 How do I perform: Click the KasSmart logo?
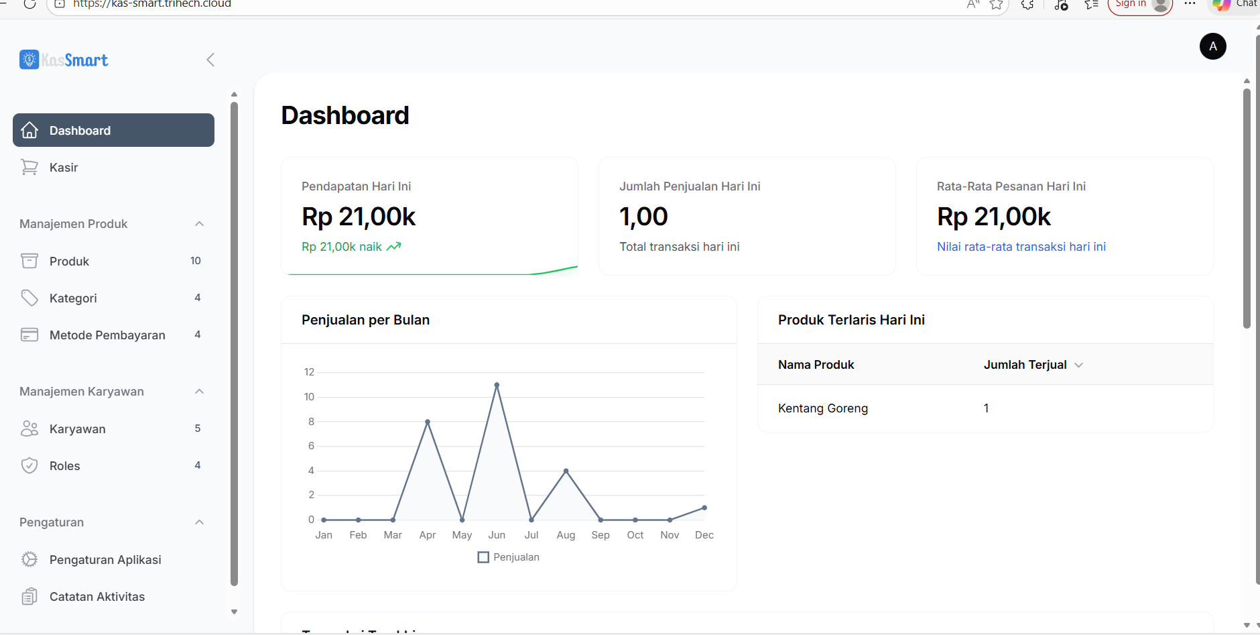[x=64, y=60]
